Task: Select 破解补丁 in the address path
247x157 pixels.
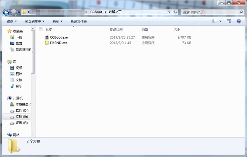Action: [x=115, y=12]
